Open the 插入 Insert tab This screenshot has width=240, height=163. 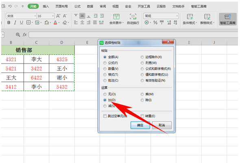tap(46, 6)
